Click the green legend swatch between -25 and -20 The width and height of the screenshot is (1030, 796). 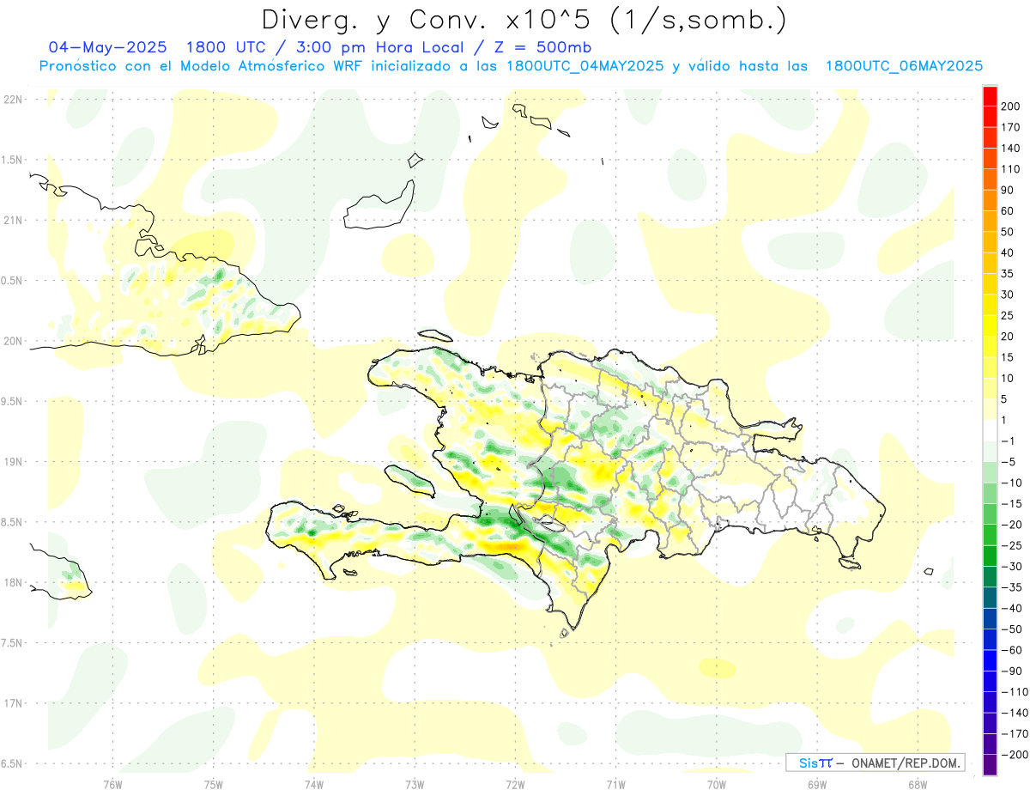[x=990, y=536]
